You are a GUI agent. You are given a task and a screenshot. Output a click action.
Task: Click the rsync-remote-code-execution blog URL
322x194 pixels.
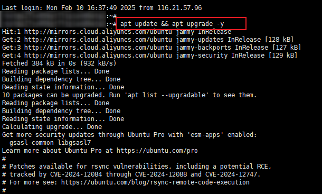pyautogui.click(x=155, y=182)
